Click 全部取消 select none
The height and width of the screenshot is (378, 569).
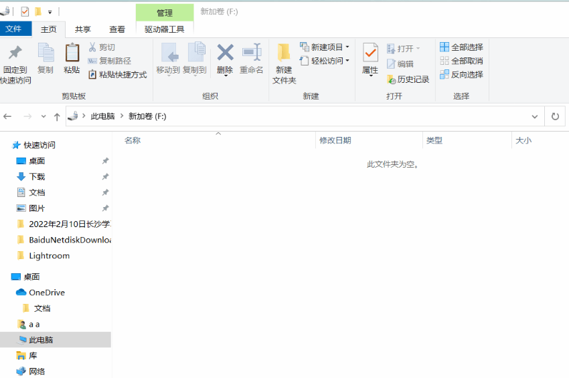[x=462, y=61]
